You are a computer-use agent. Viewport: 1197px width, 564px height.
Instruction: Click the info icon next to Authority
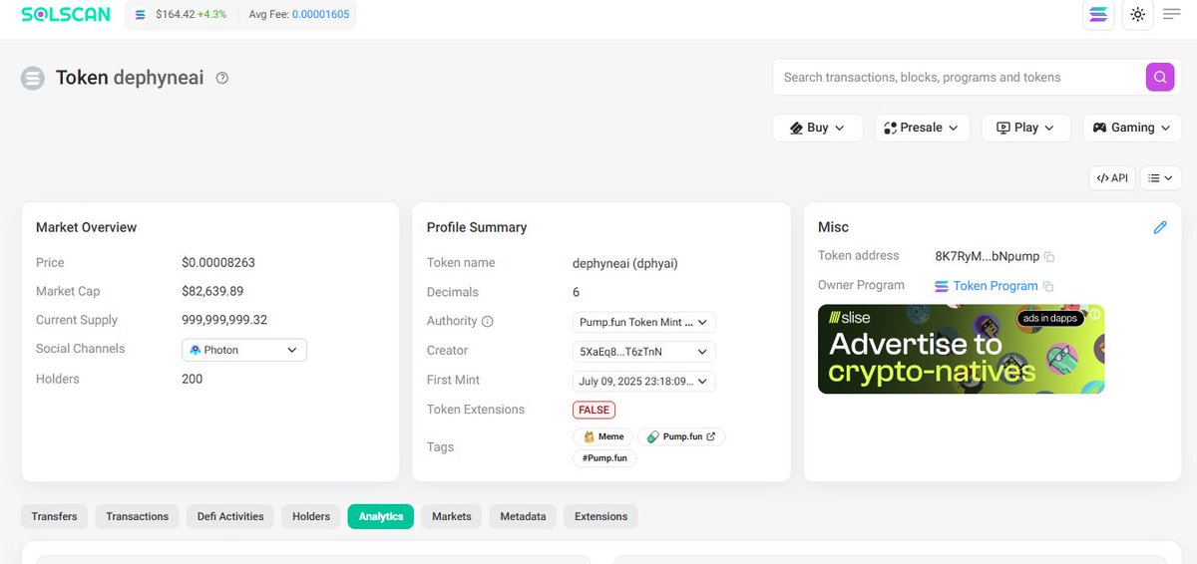(x=488, y=322)
